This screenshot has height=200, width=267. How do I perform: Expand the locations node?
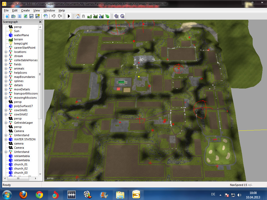6,52
